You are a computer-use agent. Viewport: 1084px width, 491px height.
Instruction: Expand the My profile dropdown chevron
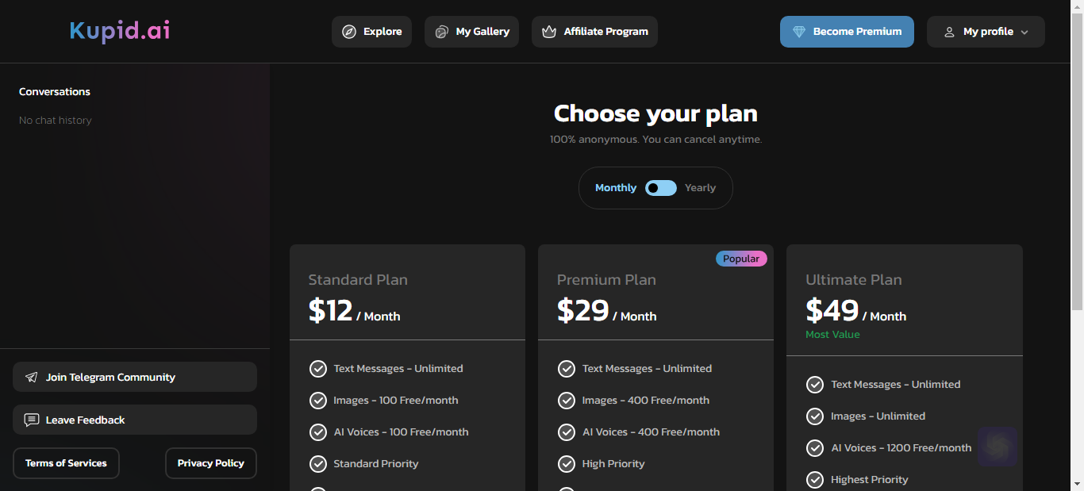coord(1024,33)
